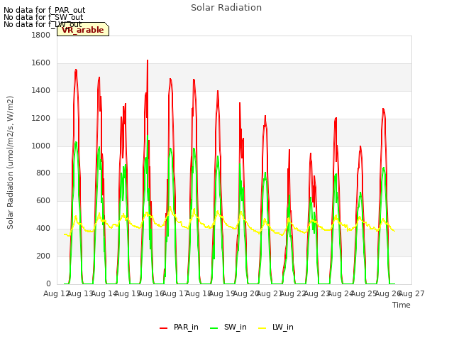The image size is (454, 341).
Task: Click the 400 y-axis tick label
Action: coord(43,229)
